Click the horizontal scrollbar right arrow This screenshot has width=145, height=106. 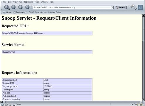tap(141, 102)
